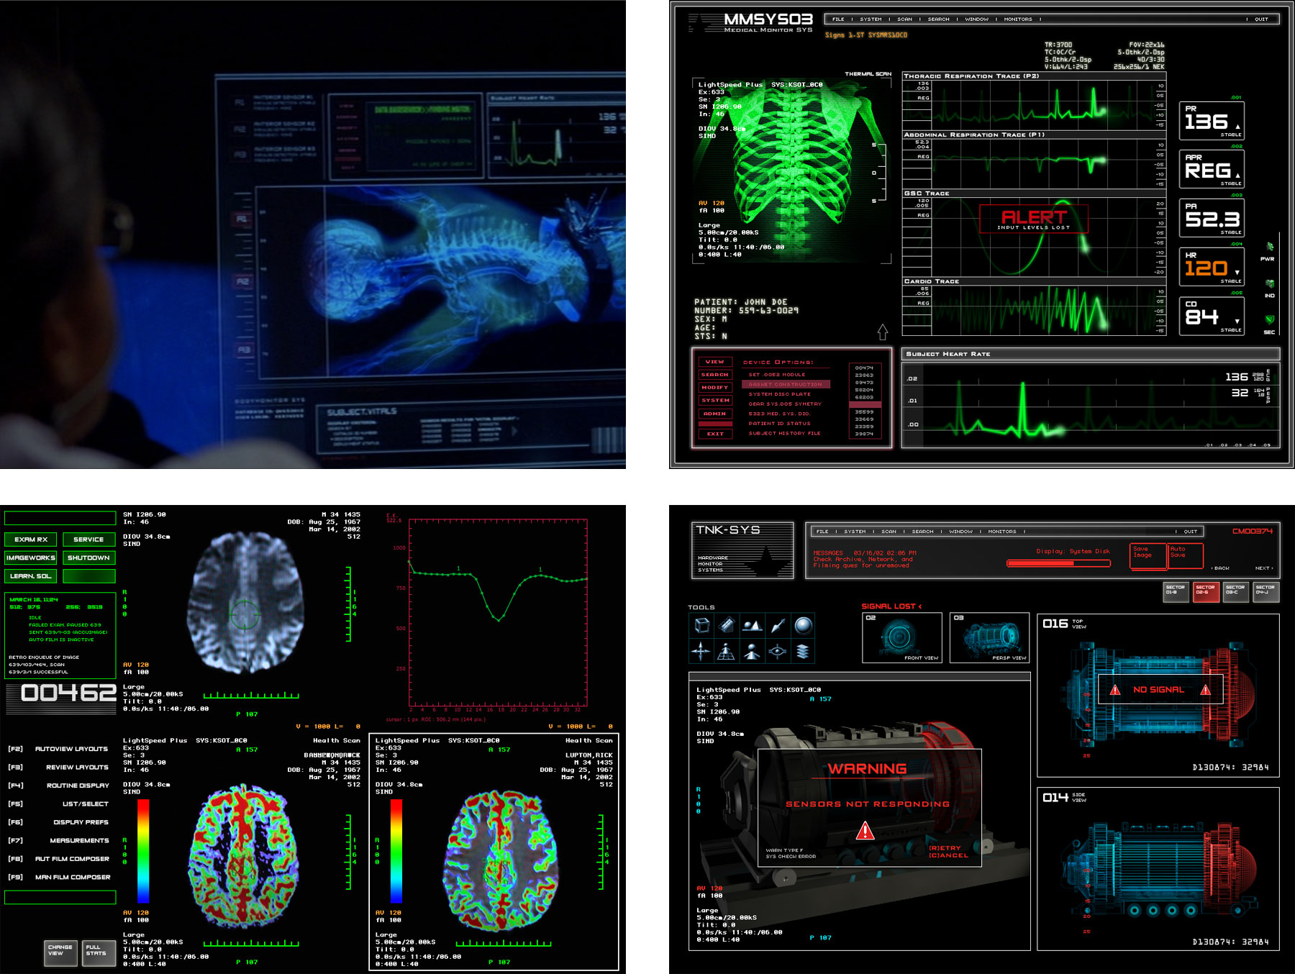Screen dimensions: 1295x974
Task: Open the System menu in MMSYS03
Action: [871, 19]
